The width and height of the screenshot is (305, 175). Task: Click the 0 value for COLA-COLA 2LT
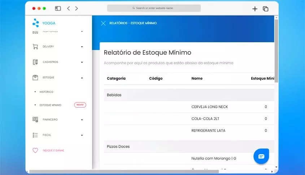pyautogui.click(x=266, y=119)
